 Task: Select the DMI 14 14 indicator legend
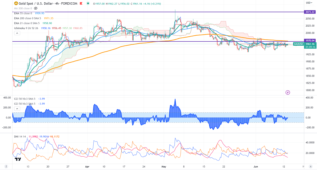[x=20, y=137]
